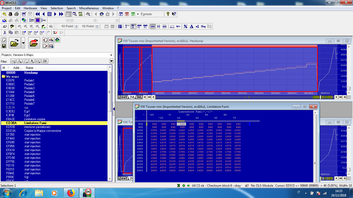
Task: Open the Eprom dropdown arrow
Action: pyautogui.click(x=138, y=14)
